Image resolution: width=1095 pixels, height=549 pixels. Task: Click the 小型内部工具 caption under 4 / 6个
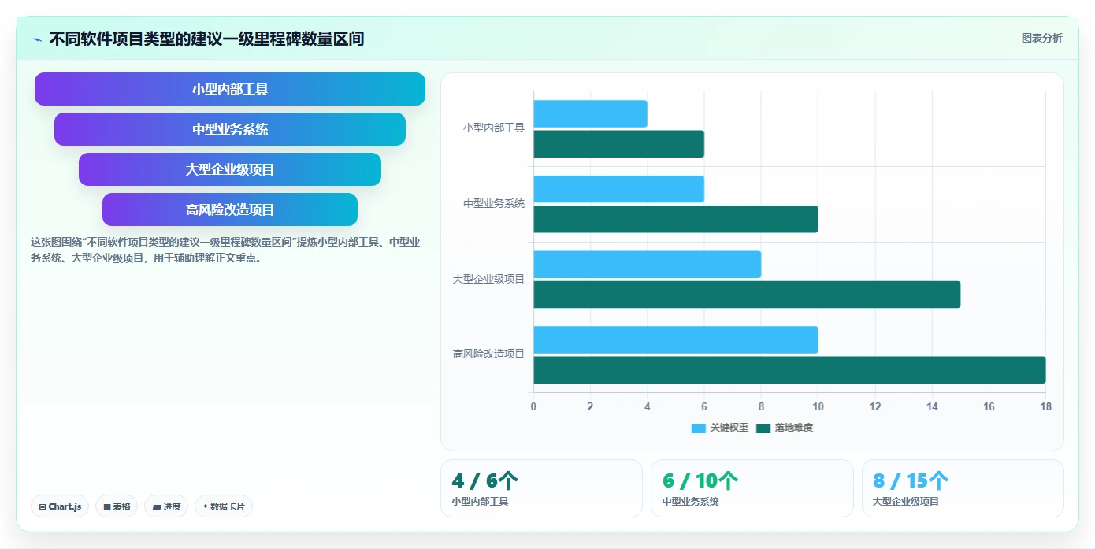click(x=480, y=502)
